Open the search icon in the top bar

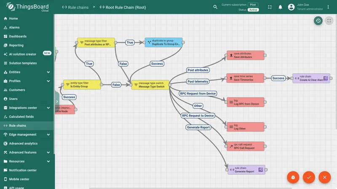[x=215, y=7]
